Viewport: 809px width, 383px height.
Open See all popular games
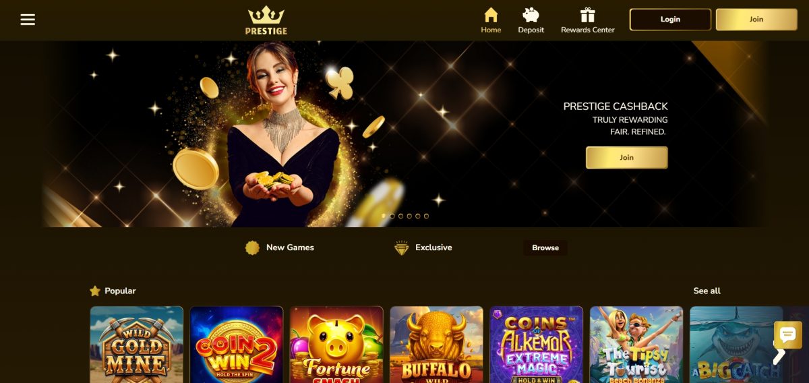[x=707, y=291]
